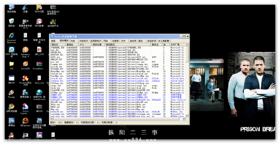The height and width of the screenshot is (144, 280).
Task: Open the 可牛闪图 desktop icon
Action: click(39, 9)
